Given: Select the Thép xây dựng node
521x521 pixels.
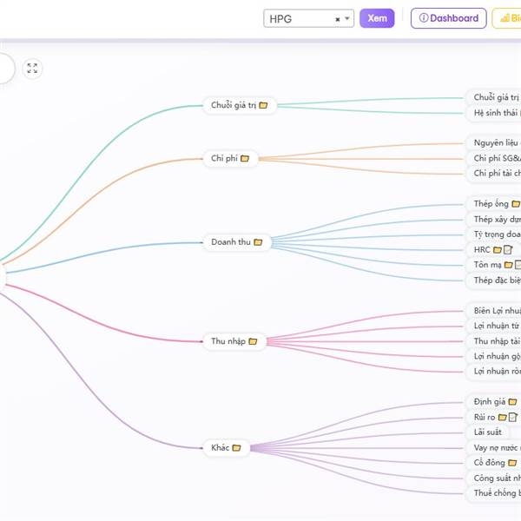Looking at the screenshot, I should [x=493, y=220].
